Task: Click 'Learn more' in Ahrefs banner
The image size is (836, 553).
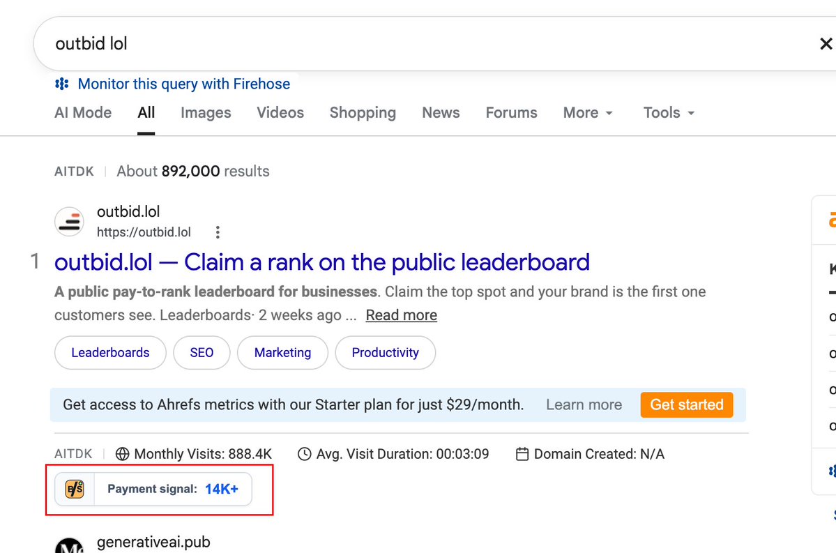Action: coord(584,404)
